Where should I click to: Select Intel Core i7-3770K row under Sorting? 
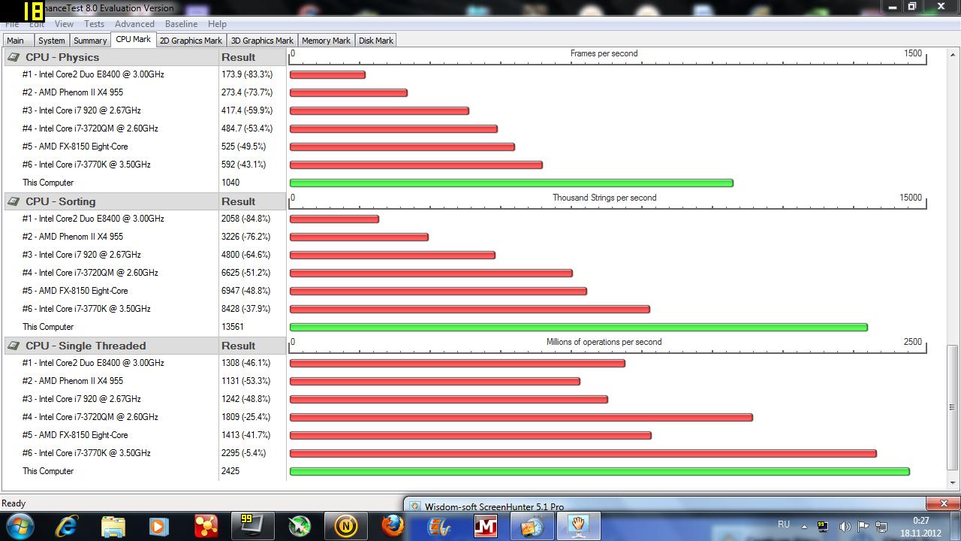86,309
